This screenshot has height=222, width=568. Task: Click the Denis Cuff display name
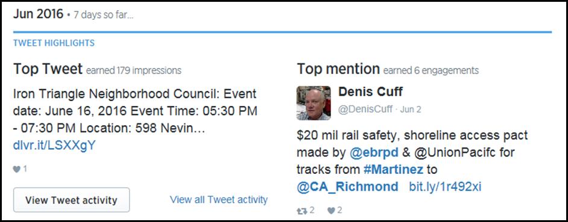(370, 92)
